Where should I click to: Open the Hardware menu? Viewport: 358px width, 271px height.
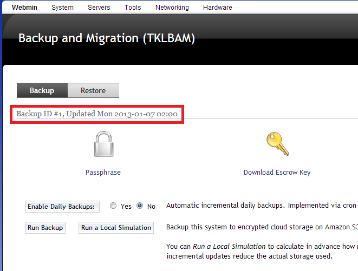tap(217, 8)
